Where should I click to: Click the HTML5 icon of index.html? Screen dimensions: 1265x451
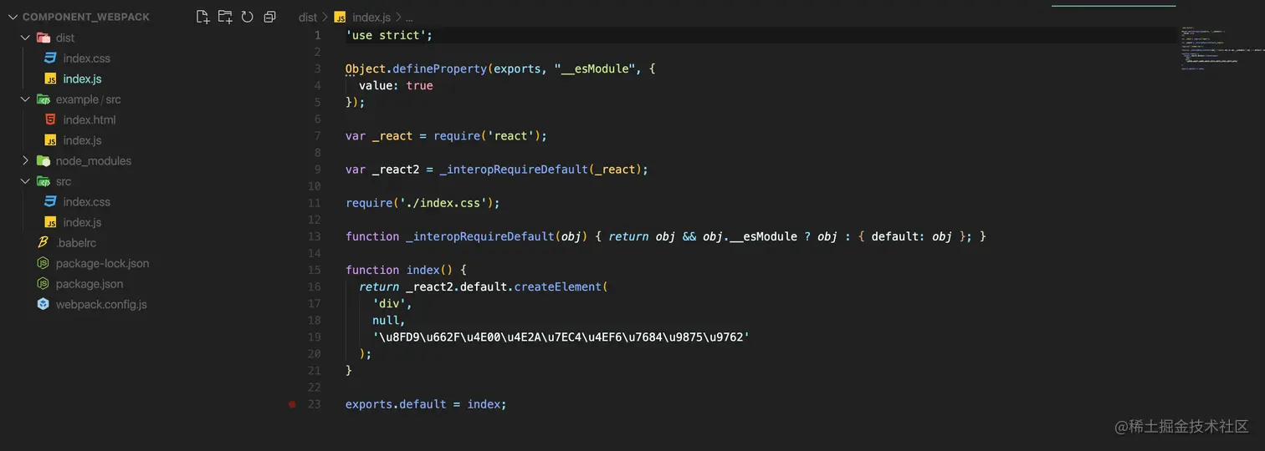point(50,119)
